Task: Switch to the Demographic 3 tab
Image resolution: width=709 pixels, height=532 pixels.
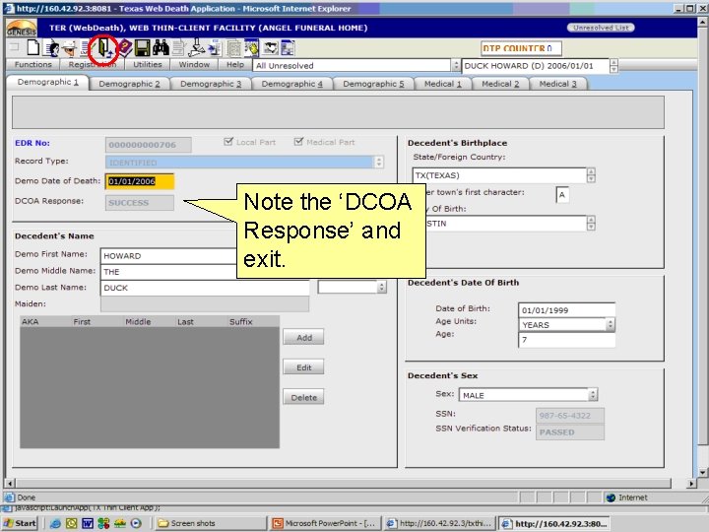Action: (x=211, y=84)
